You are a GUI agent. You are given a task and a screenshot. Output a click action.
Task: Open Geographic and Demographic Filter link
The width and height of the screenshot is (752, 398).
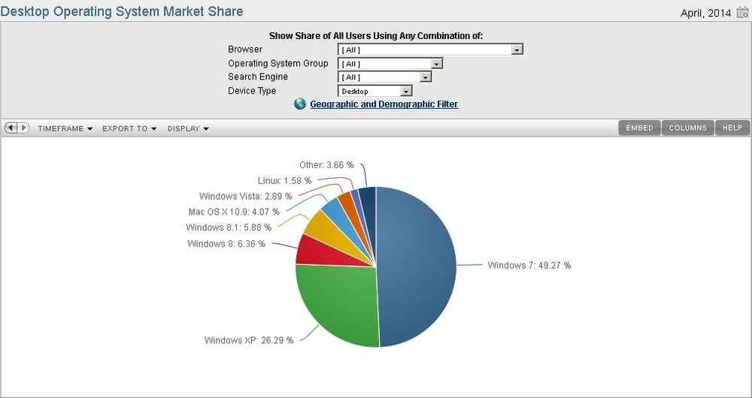pos(384,104)
